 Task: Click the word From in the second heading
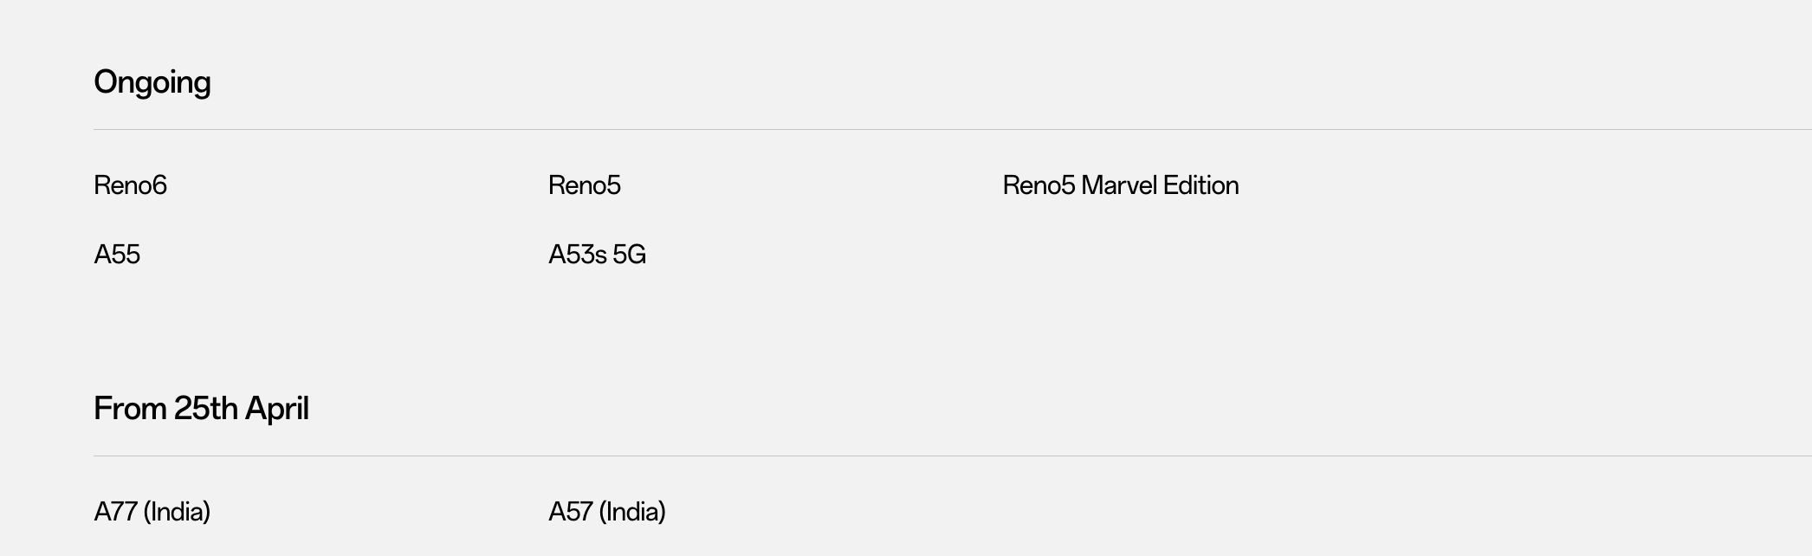tap(131, 409)
